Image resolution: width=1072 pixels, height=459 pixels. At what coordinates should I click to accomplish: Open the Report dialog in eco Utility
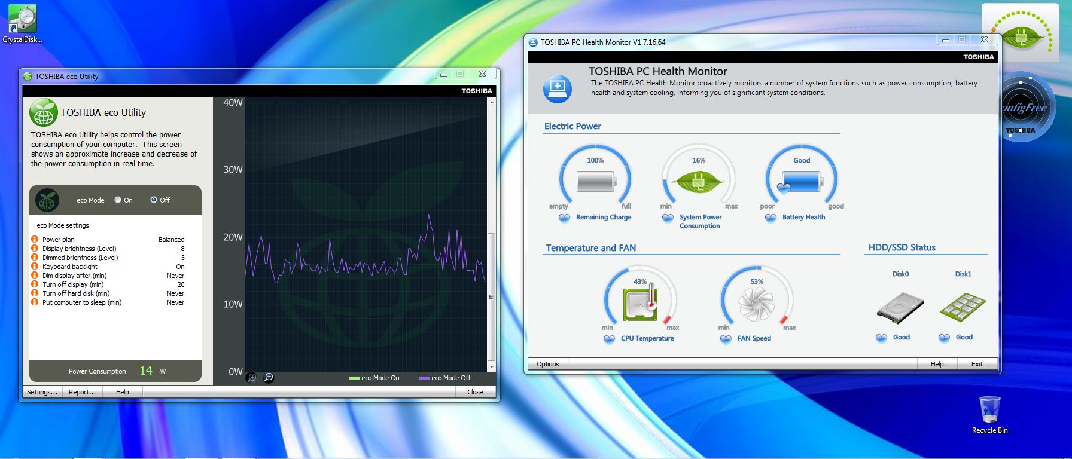tap(82, 392)
